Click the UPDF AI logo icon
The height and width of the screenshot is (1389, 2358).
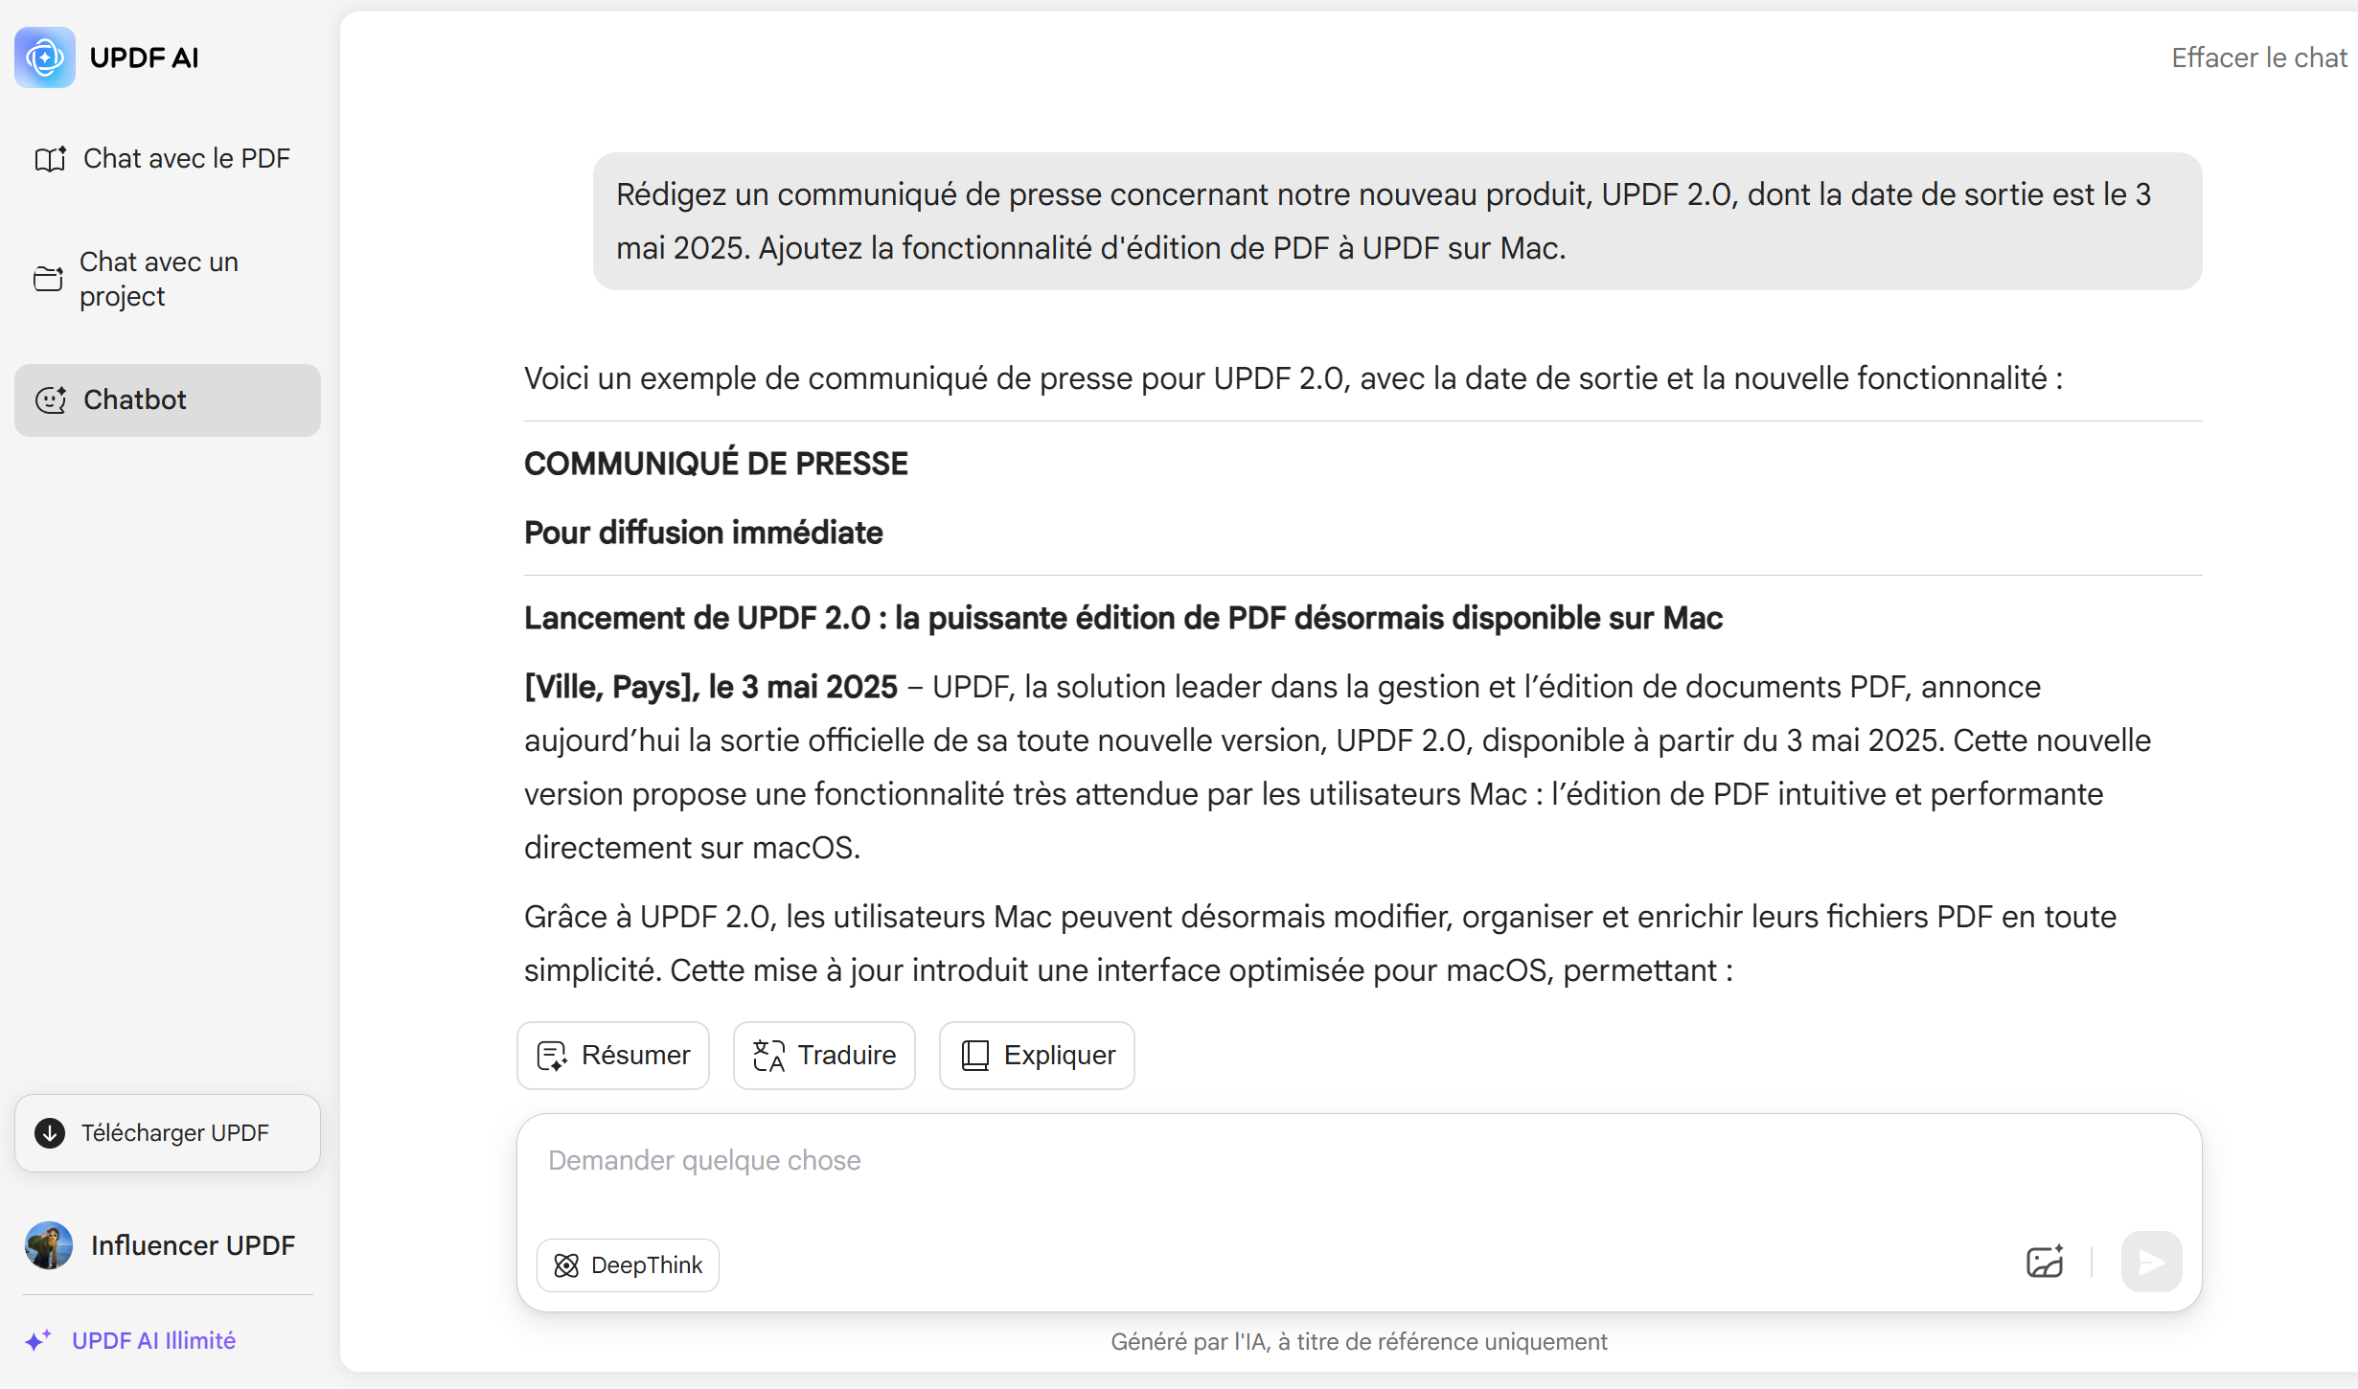coord(45,57)
